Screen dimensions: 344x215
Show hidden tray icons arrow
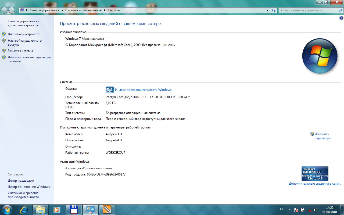pos(289,210)
